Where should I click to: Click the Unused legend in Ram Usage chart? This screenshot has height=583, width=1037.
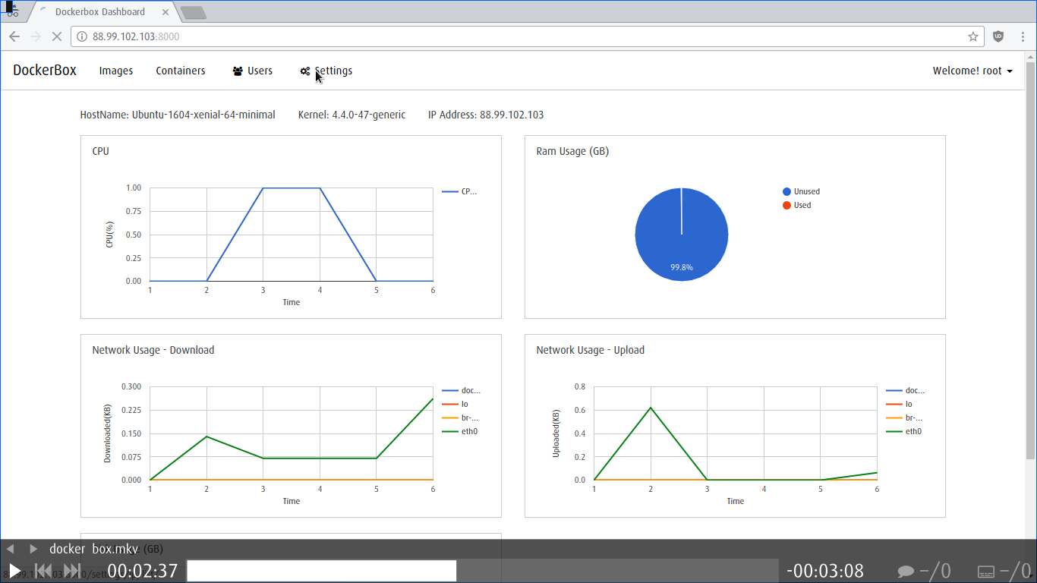[x=801, y=191]
